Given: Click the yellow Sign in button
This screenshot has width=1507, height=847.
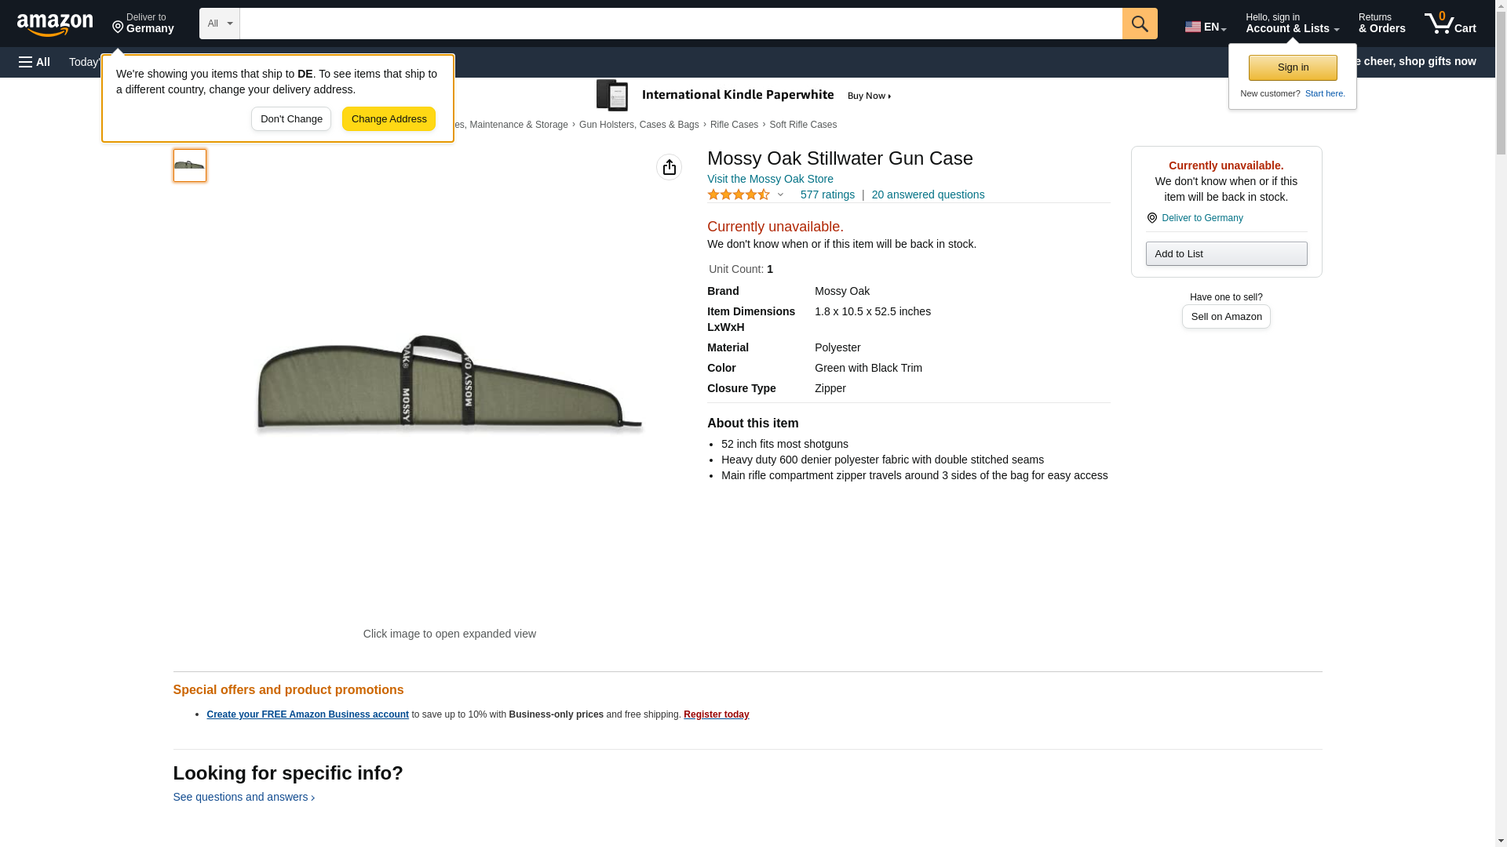Looking at the screenshot, I should [1292, 67].
